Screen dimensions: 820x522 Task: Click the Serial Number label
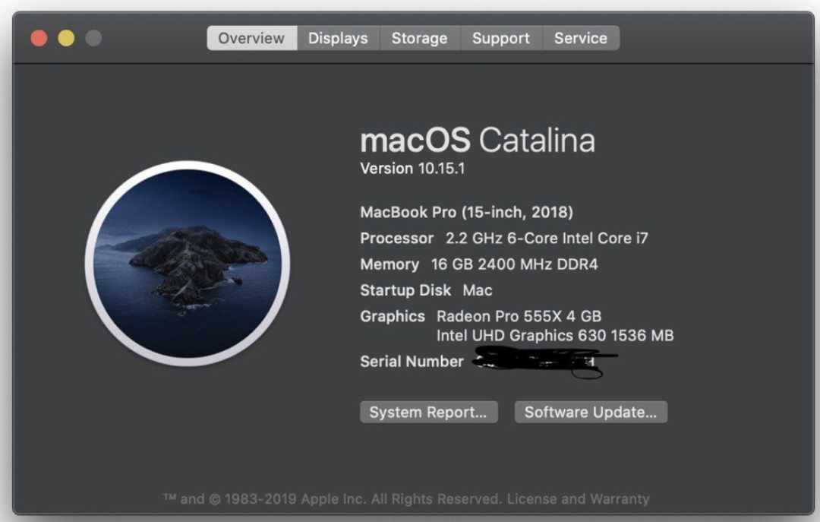412,361
